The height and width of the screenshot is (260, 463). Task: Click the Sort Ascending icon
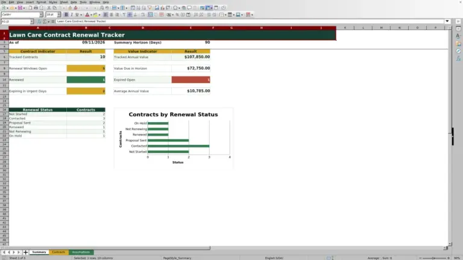(x=138, y=8)
